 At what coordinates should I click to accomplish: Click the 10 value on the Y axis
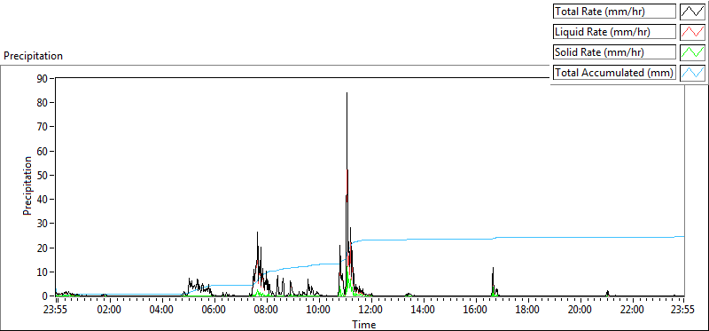point(42,272)
